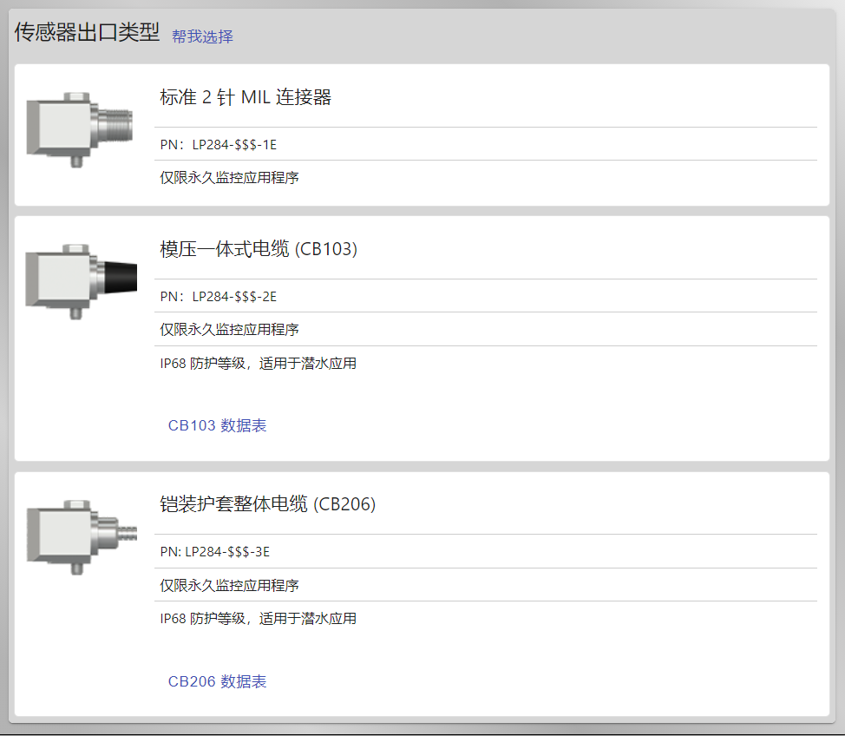Choose 铠装护套整体电缆 (CB206) title

click(x=268, y=504)
